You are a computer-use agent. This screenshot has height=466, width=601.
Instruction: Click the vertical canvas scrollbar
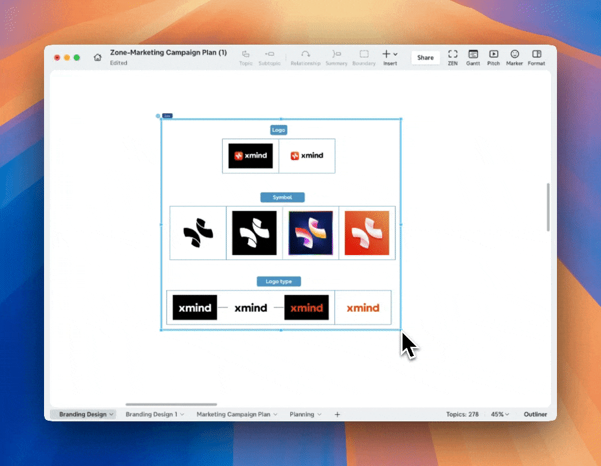[x=548, y=207]
